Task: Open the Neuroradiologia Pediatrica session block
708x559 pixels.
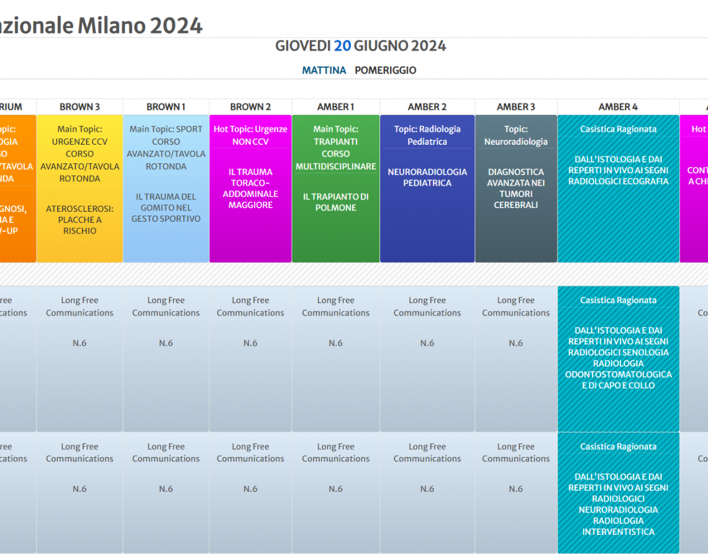Action: point(427,188)
